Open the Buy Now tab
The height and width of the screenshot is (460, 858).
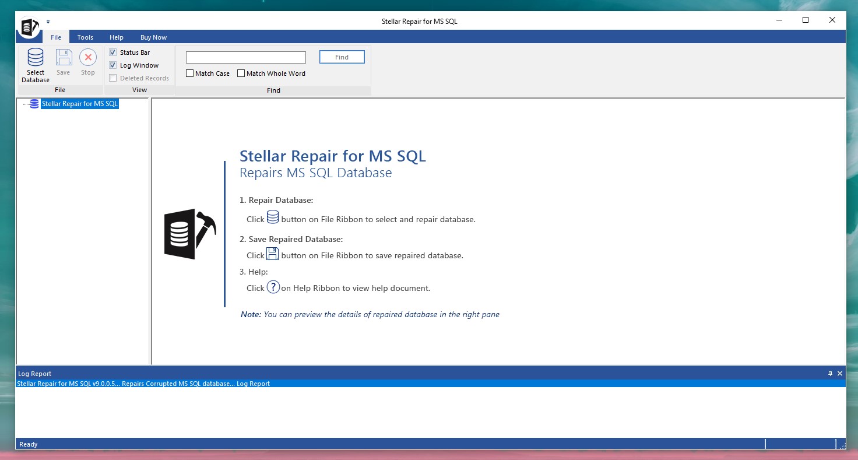[x=154, y=37]
